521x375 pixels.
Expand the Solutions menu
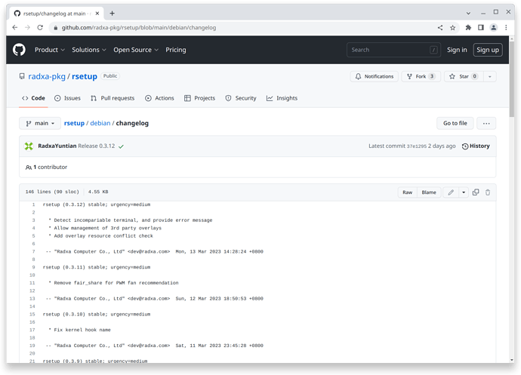click(x=89, y=50)
